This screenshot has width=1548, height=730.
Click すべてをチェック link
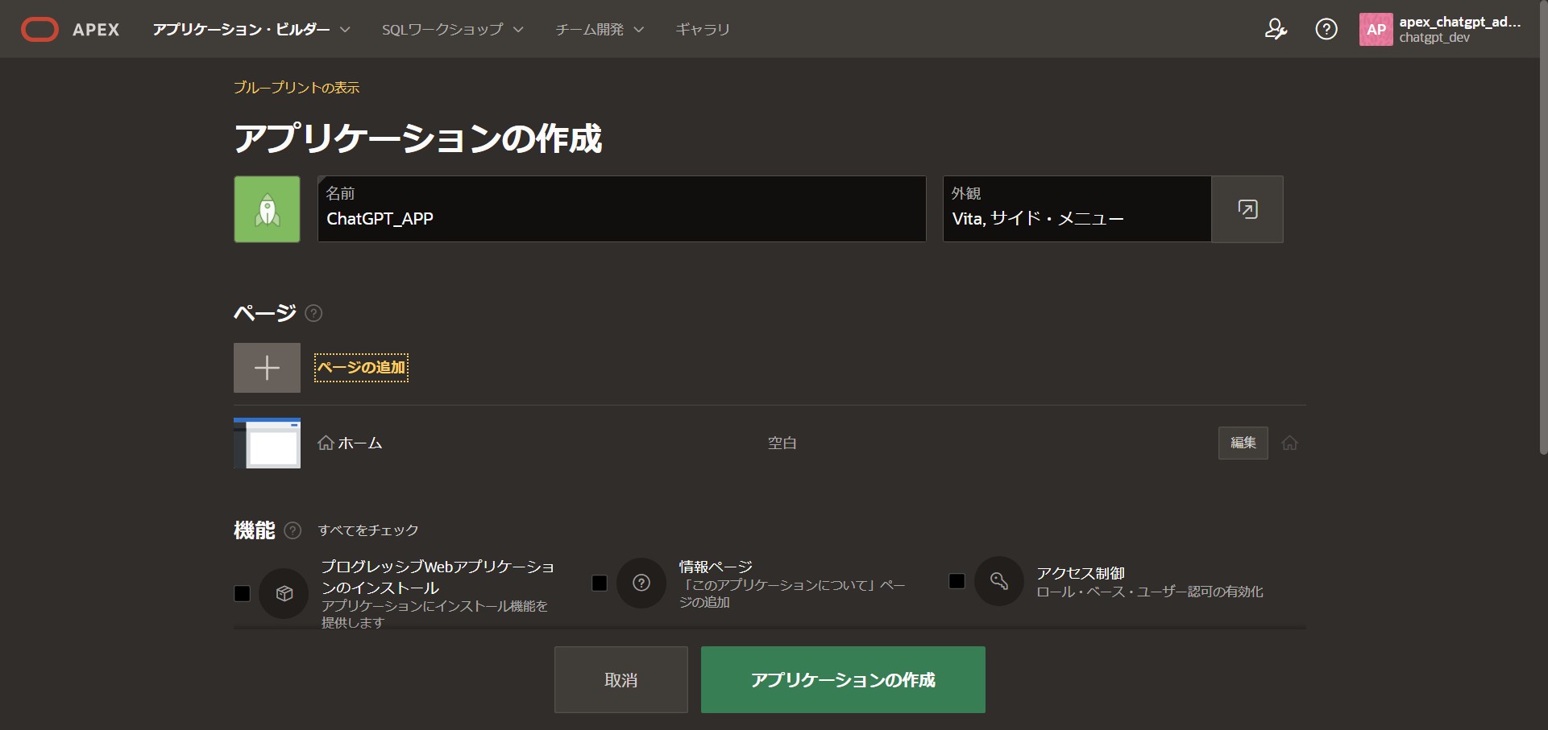(x=368, y=530)
